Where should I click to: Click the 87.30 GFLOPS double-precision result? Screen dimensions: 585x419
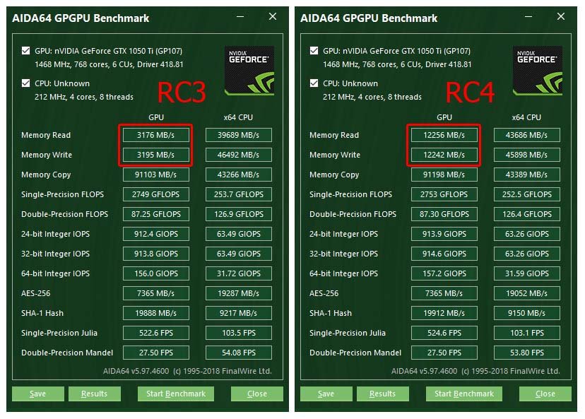[x=444, y=214]
